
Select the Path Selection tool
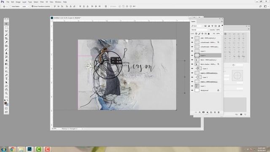(x=6, y=82)
